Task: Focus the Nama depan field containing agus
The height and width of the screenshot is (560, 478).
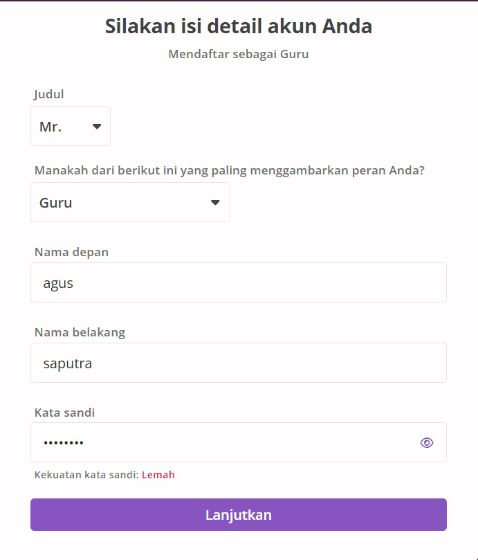Action: tap(239, 282)
